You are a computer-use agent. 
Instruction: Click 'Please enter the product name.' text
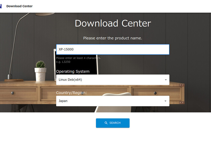[x=113, y=38]
